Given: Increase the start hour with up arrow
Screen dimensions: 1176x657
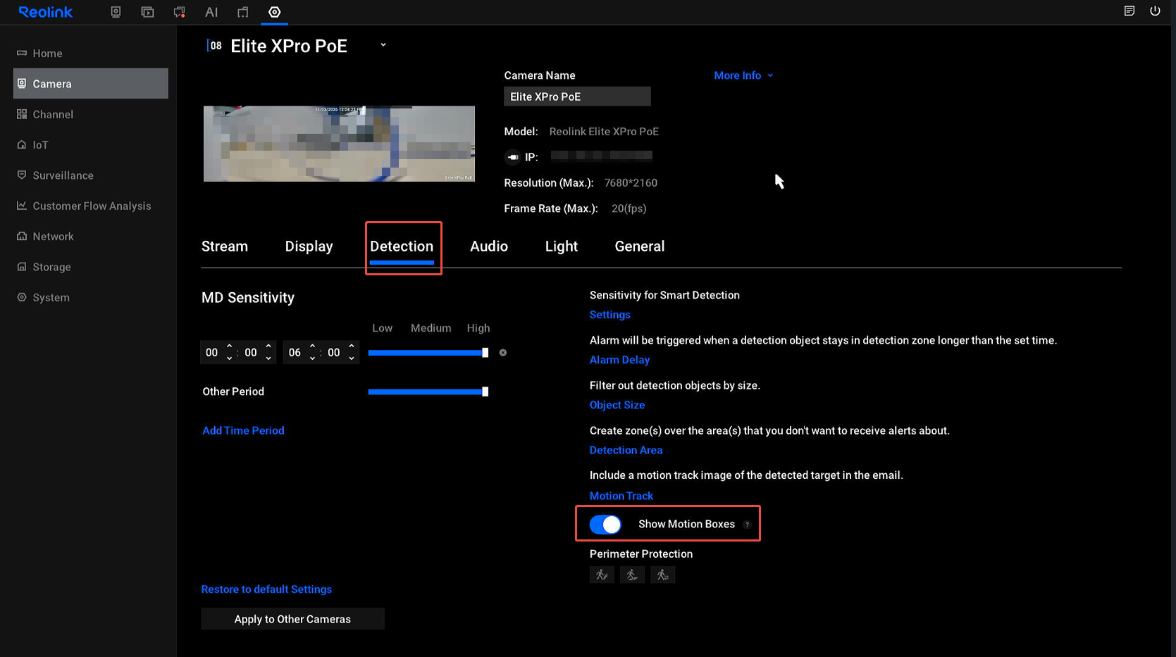Looking at the screenshot, I should (230, 346).
